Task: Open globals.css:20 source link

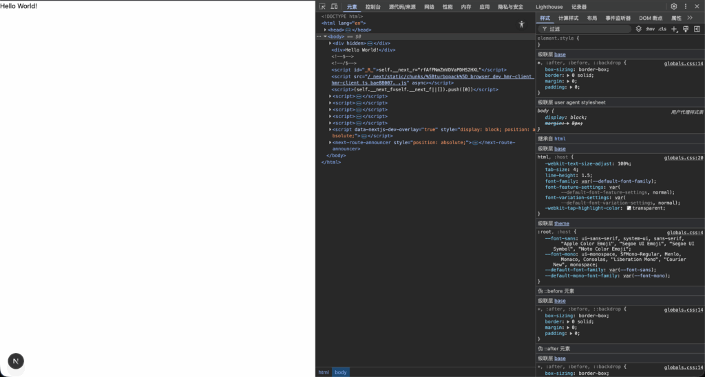Action: click(x=683, y=157)
